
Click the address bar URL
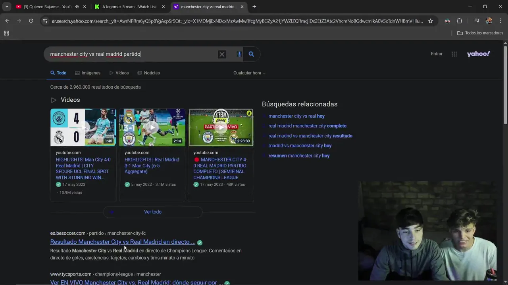237,21
